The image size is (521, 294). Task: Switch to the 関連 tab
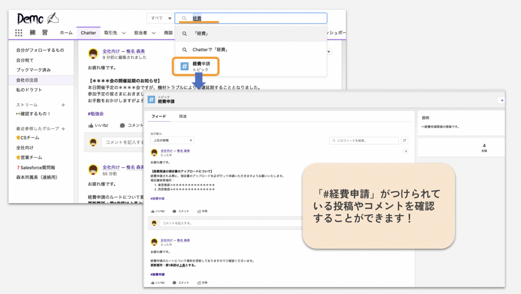[183, 116]
